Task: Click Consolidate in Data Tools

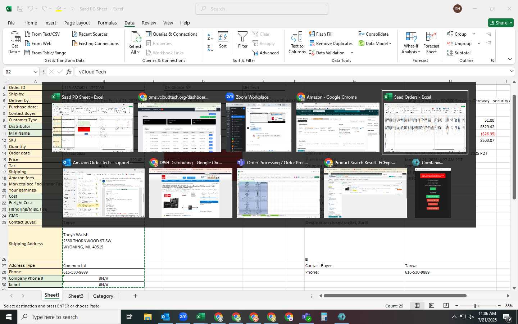Action: [x=373, y=34]
